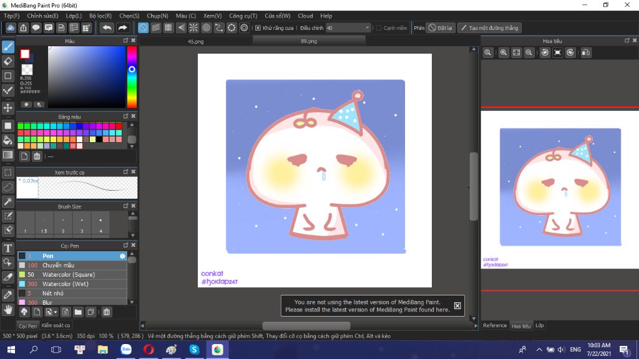This screenshot has height=359, width=639.
Task: Switch to the 45.png tab
Action: tap(195, 41)
